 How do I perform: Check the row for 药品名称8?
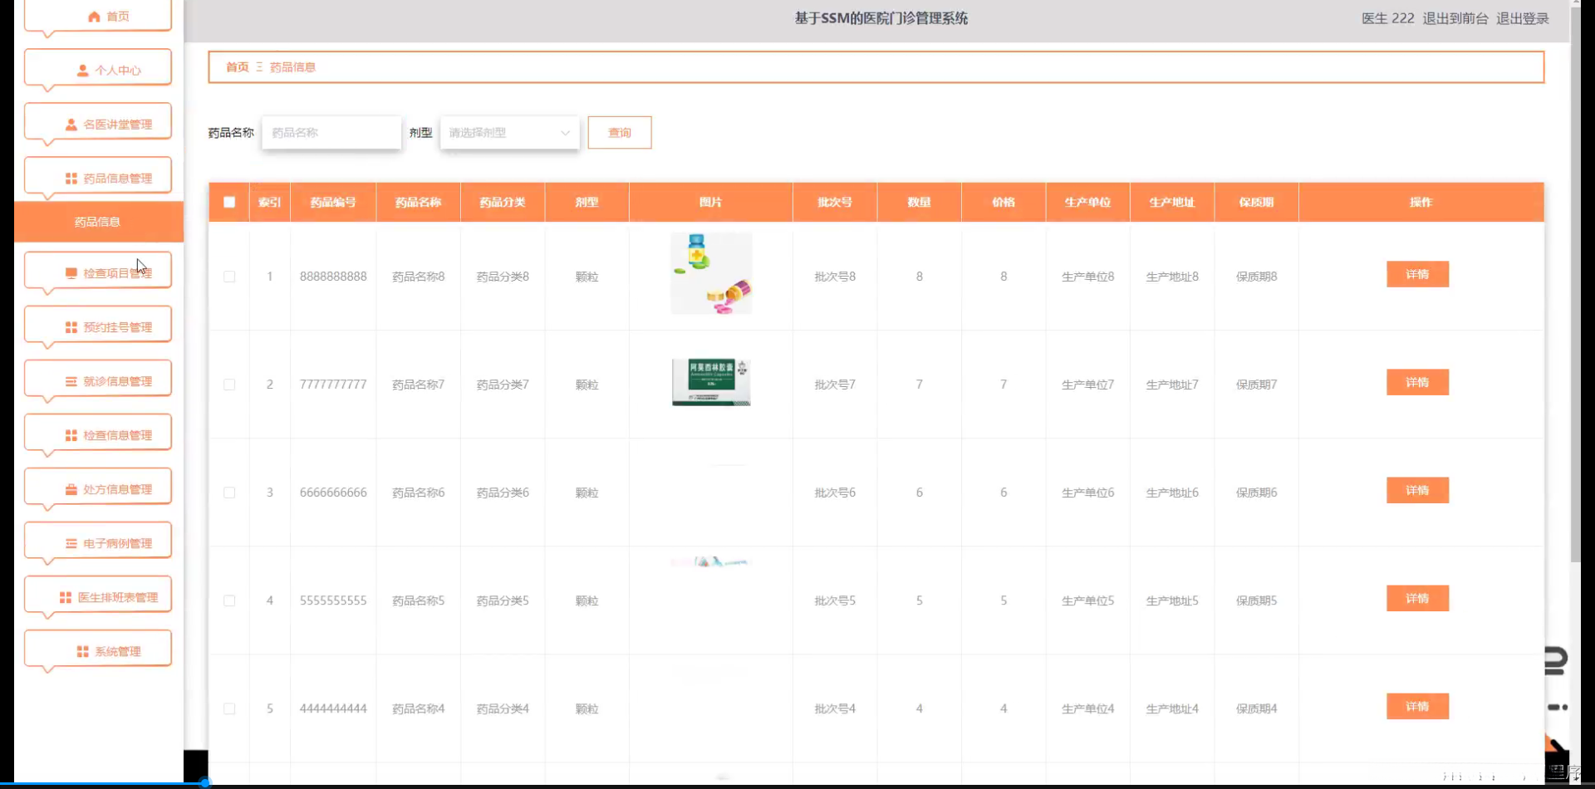tap(229, 277)
